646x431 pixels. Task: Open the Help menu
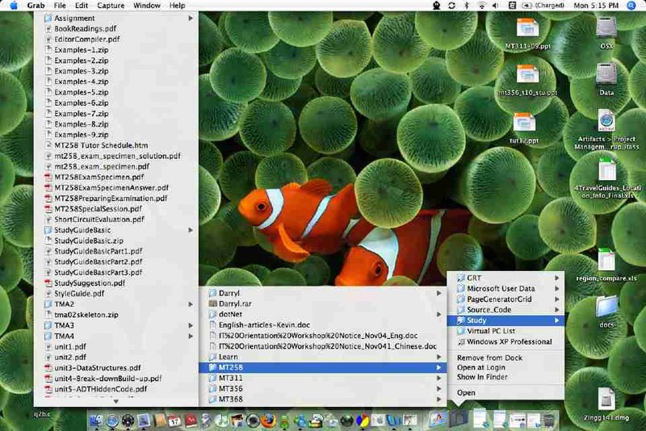[177, 6]
